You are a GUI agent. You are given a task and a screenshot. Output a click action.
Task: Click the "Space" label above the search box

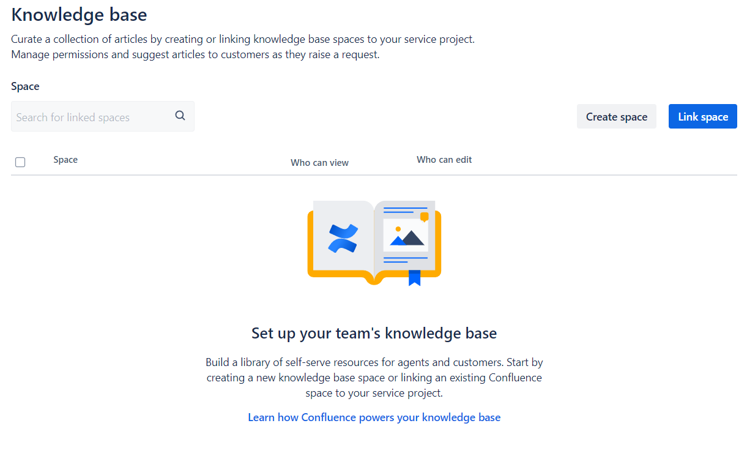[24, 86]
